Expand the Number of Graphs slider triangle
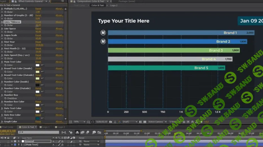The height and width of the screenshot is (147, 263). [x=2, y=19]
